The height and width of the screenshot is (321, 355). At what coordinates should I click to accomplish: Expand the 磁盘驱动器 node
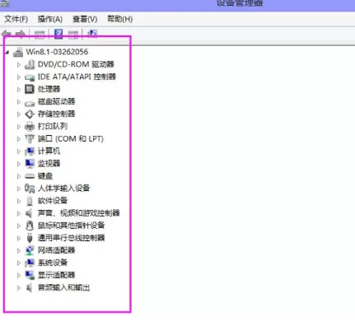(x=19, y=102)
